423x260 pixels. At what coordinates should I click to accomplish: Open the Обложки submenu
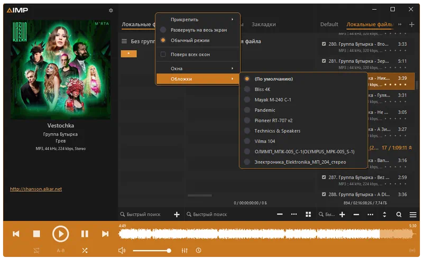198,79
